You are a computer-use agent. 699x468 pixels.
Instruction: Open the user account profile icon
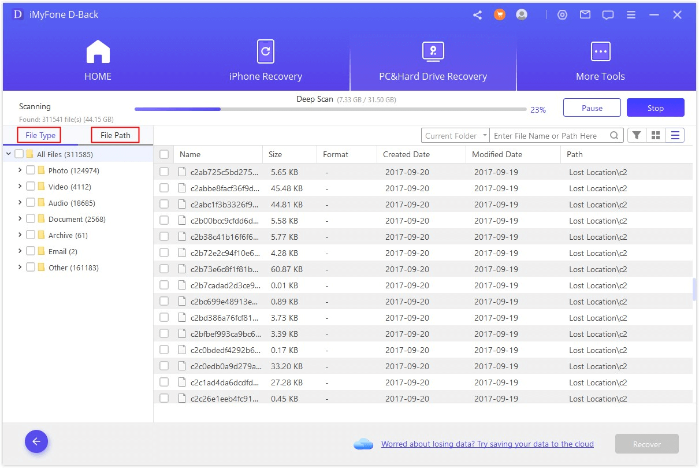click(x=522, y=15)
